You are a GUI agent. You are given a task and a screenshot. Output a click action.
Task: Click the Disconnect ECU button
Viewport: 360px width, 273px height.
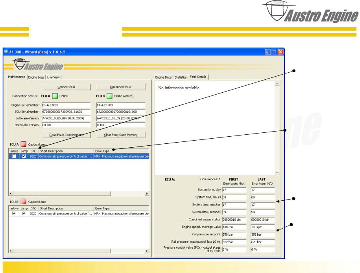pyautogui.click(x=120, y=87)
